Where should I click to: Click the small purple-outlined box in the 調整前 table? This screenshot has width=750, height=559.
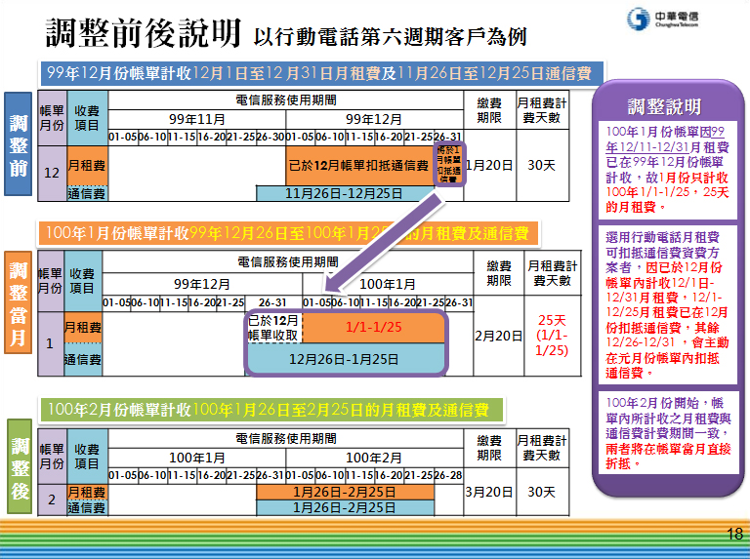(x=449, y=164)
